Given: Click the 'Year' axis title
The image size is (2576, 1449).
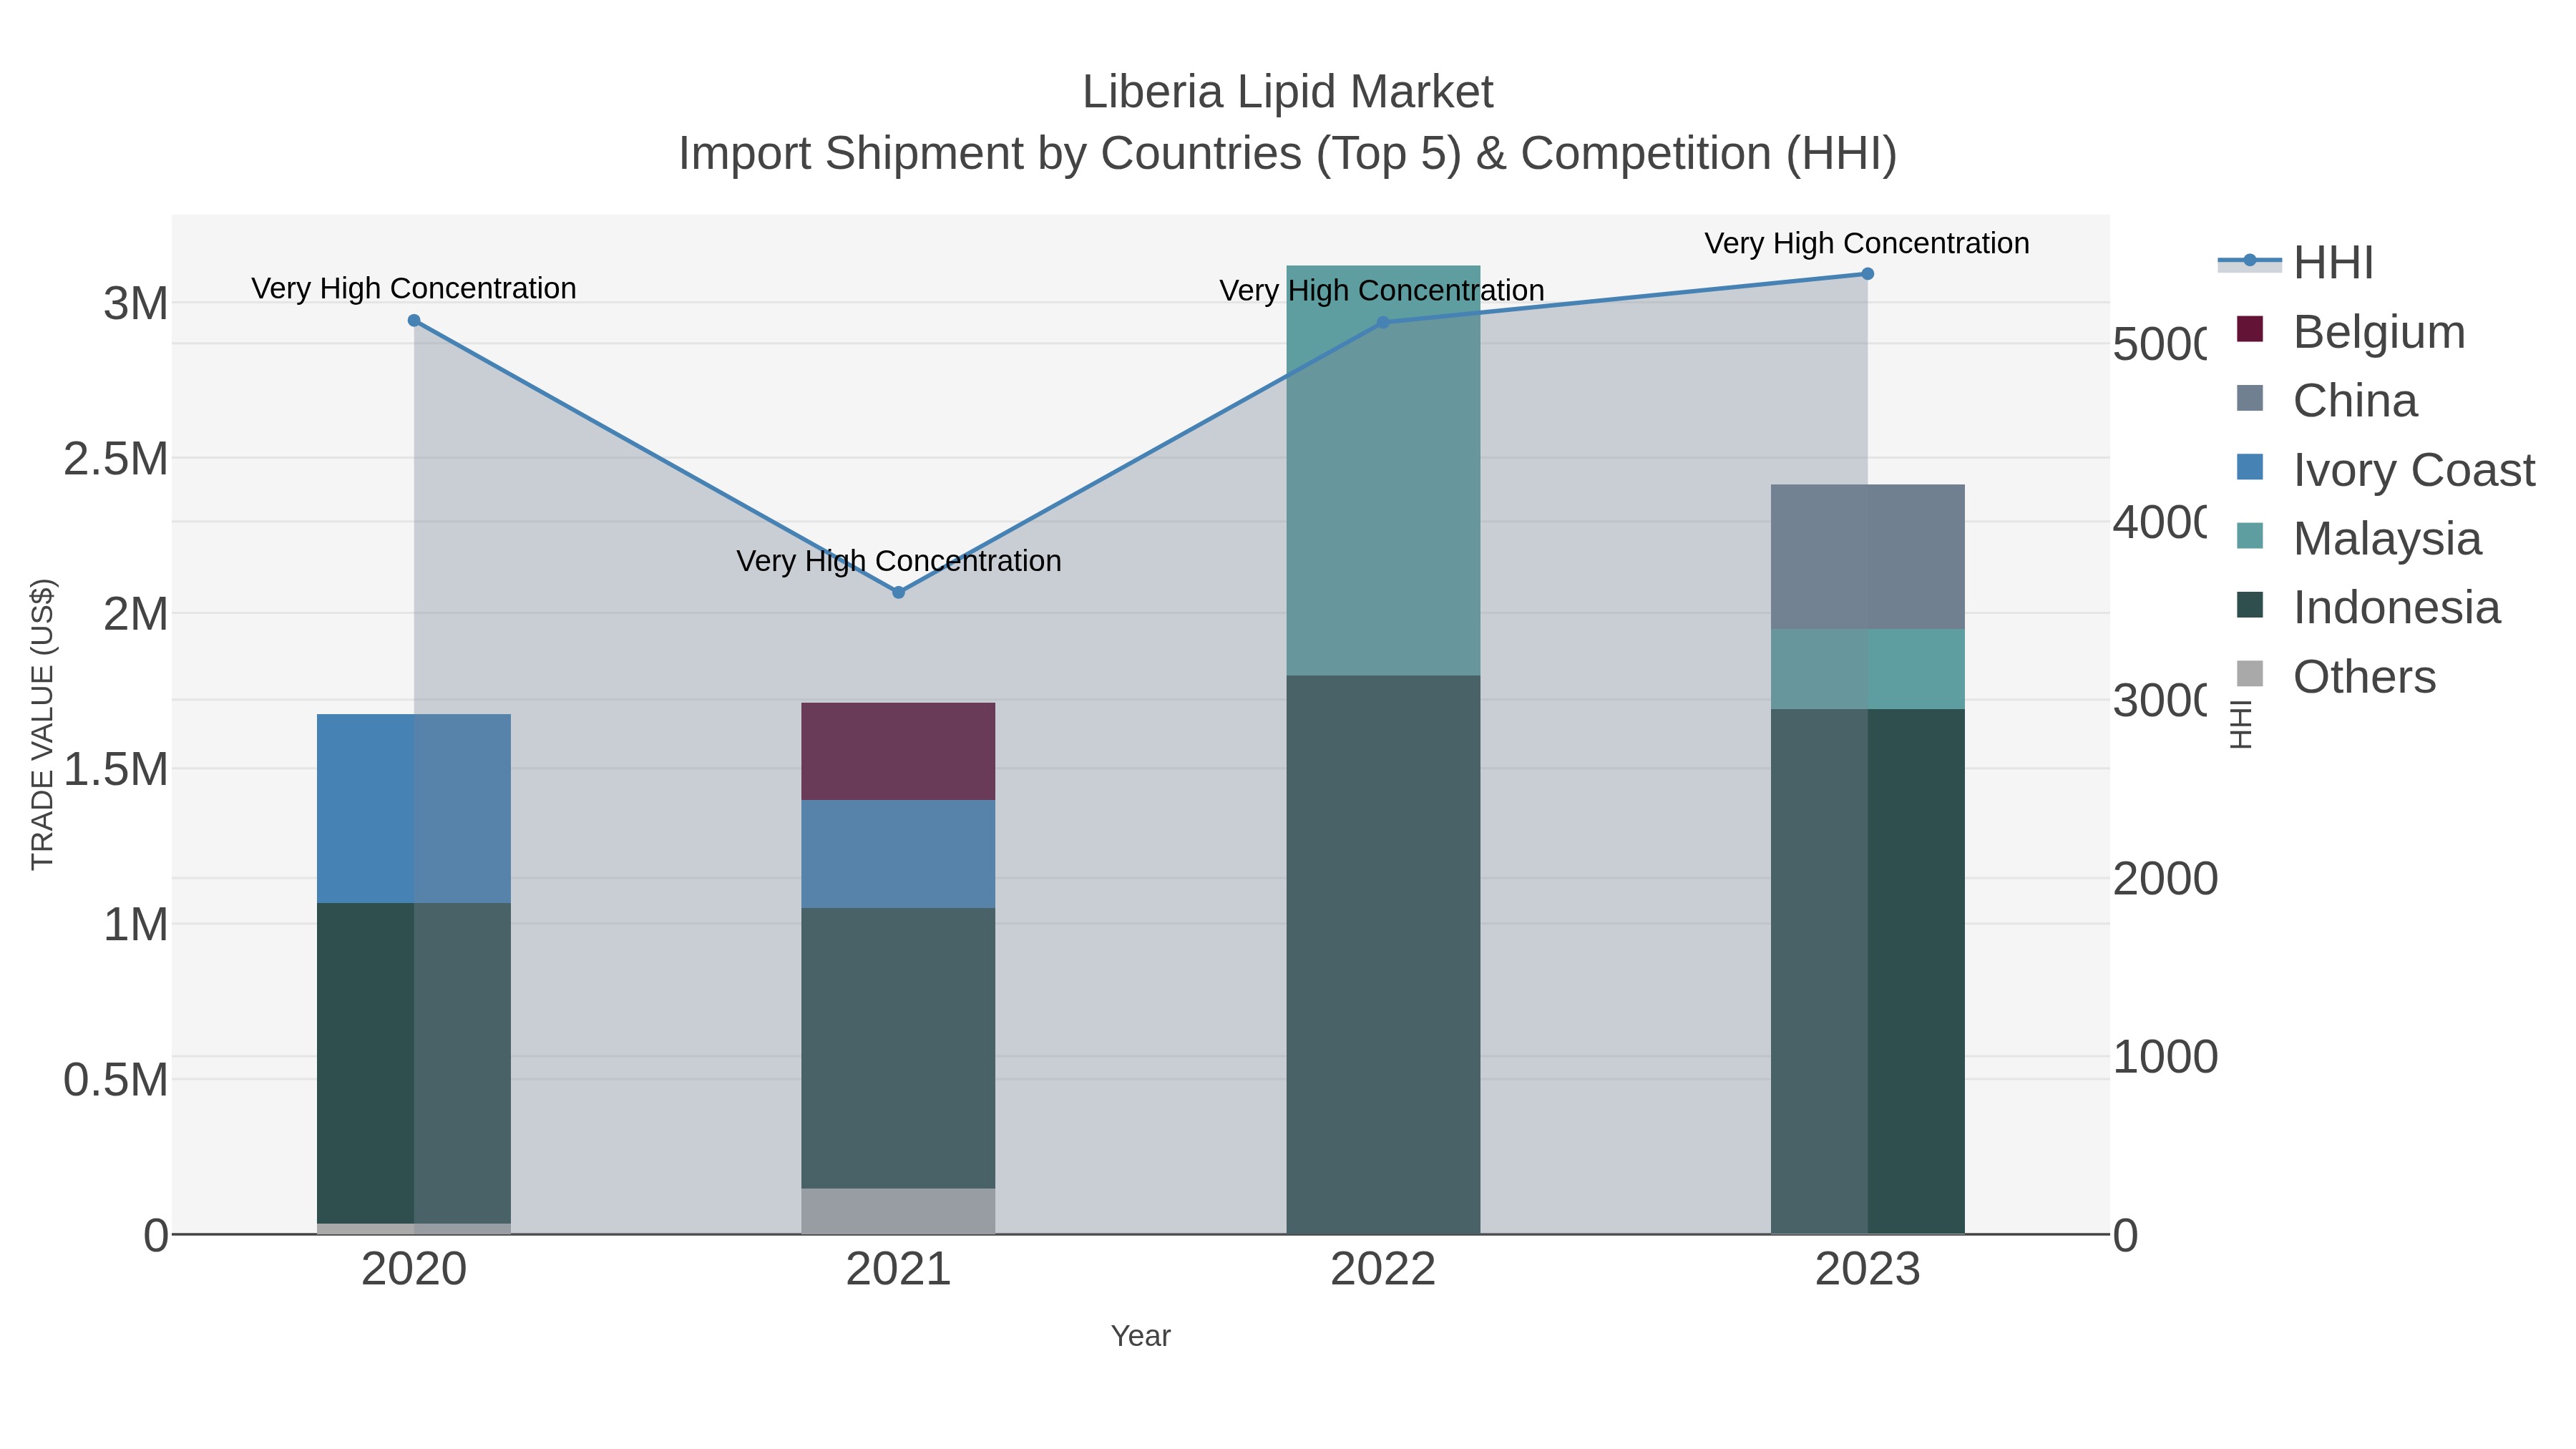Looking at the screenshot, I should (x=1140, y=1336).
